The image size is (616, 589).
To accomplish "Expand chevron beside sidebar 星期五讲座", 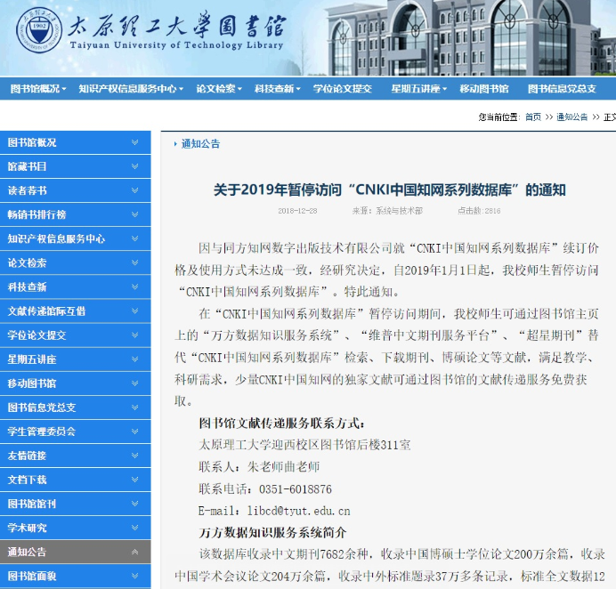I will (134, 359).
